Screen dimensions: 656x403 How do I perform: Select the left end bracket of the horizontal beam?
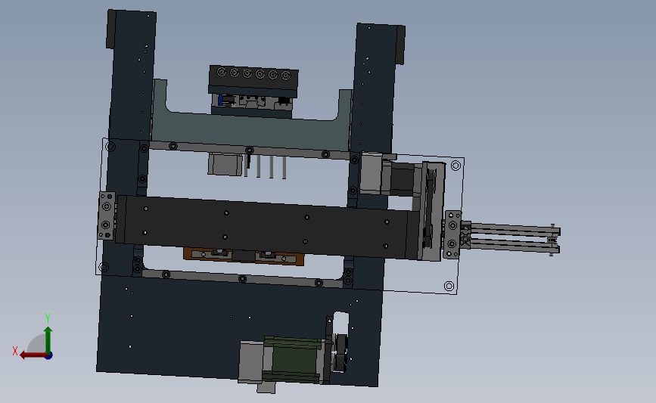[107, 215]
